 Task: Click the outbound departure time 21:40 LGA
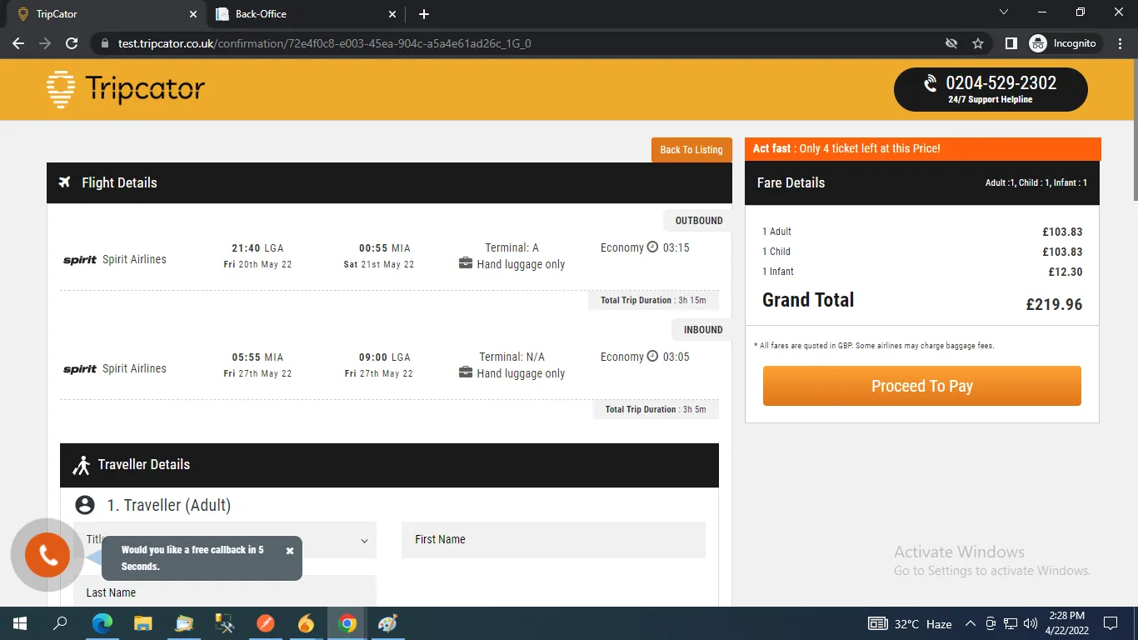(x=257, y=248)
